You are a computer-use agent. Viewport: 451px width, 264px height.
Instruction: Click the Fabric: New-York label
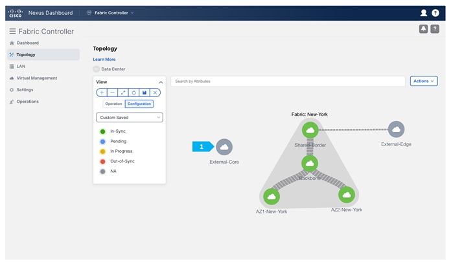[309, 115]
